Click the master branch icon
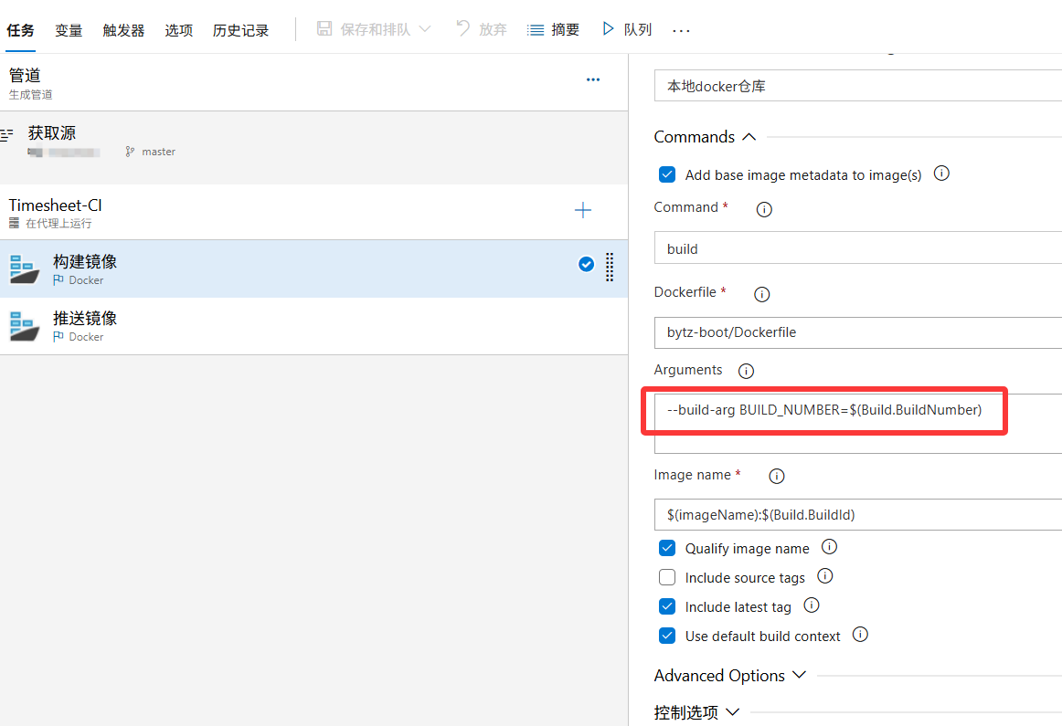Viewport: 1062px width, 726px height. (x=130, y=152)
